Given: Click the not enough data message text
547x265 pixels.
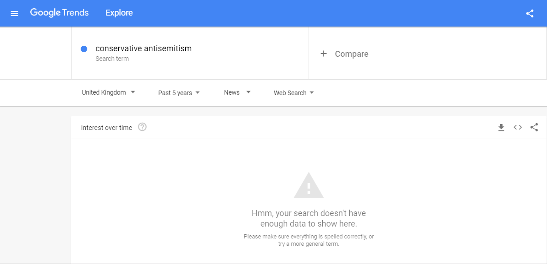Looking at the screenshot, I should tap(309, 218).
